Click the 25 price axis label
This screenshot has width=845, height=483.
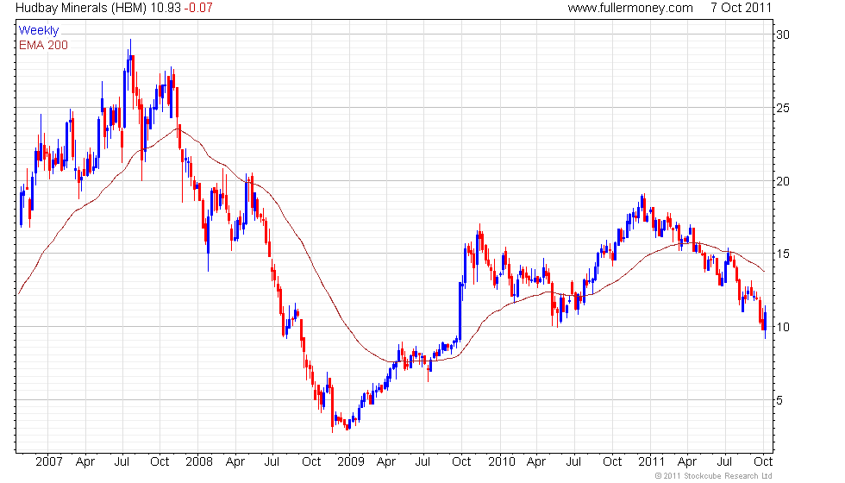pos(783,108)
